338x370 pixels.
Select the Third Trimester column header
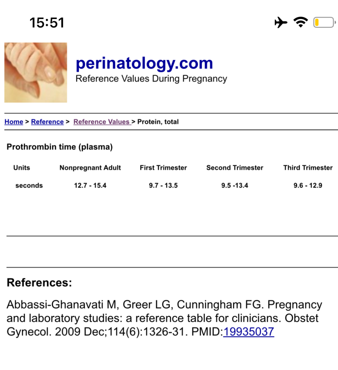point(308,168)
